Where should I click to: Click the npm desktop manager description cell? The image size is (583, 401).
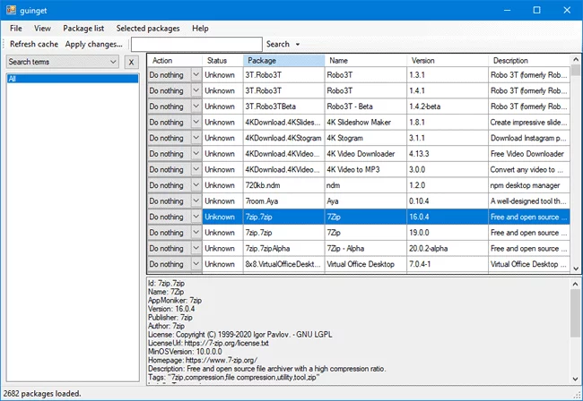tap(529, 185)
